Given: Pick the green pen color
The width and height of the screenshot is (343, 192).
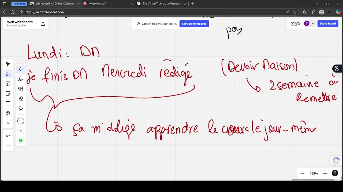Looking at the screenshot, I should 21,141.
